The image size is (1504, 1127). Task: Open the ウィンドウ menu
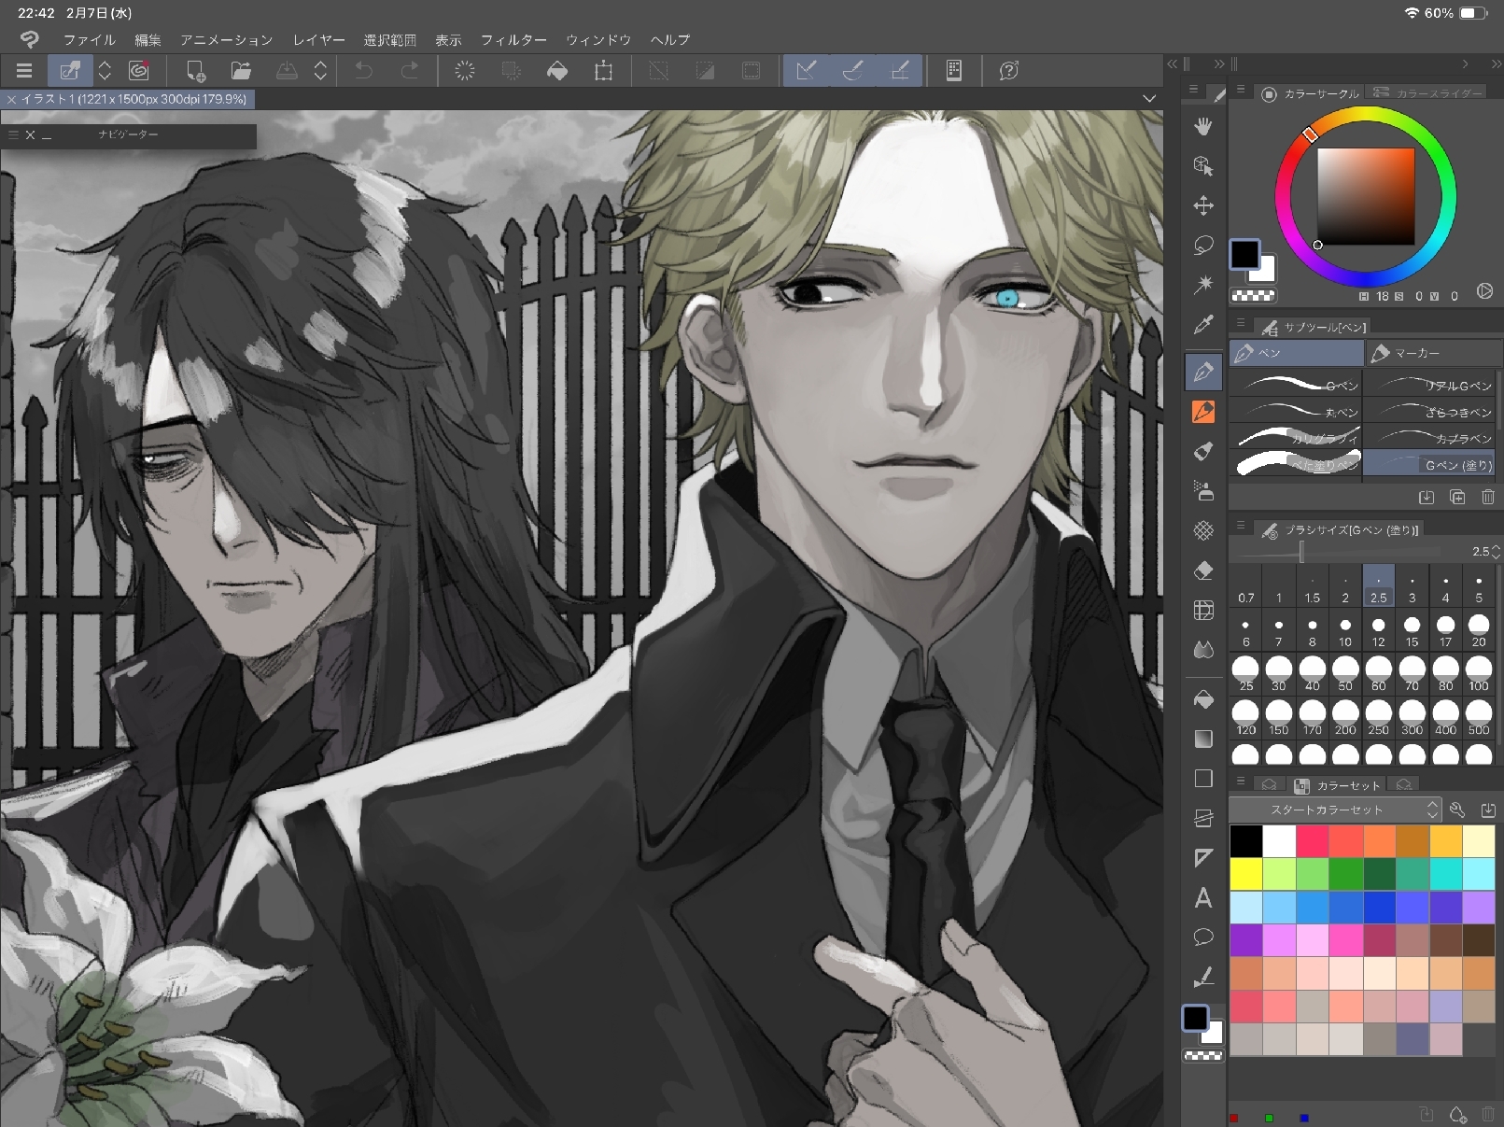pyautogui.click(x=598, y=40)
